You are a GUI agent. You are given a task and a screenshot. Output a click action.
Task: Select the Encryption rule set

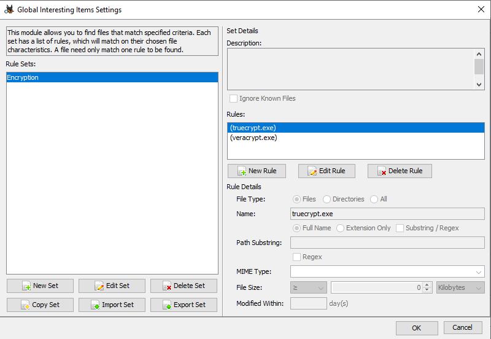click(112, 77)
